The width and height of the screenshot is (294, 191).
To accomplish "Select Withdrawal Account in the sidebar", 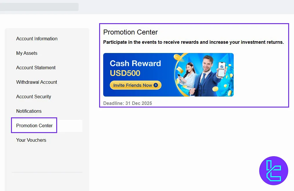I will click(x=37, y=82).
